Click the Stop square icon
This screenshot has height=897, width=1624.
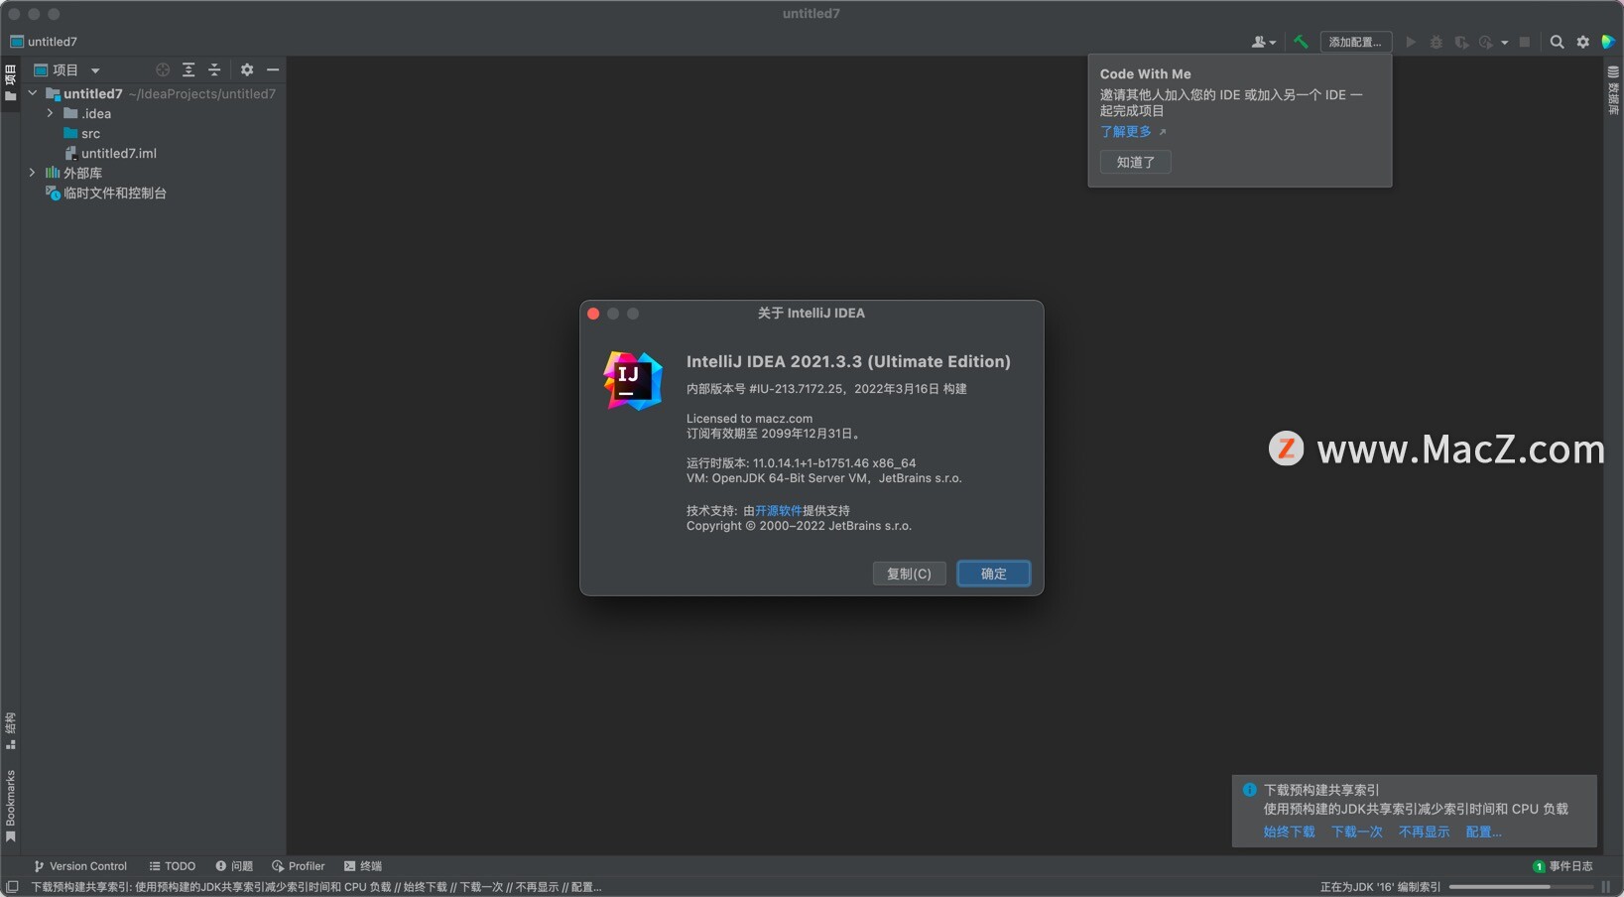click(x=1525, y=42)
